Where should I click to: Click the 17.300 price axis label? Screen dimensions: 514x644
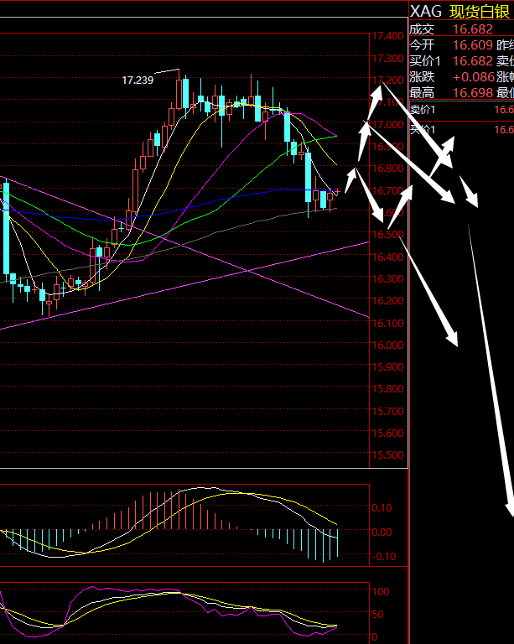click(387, 59)
